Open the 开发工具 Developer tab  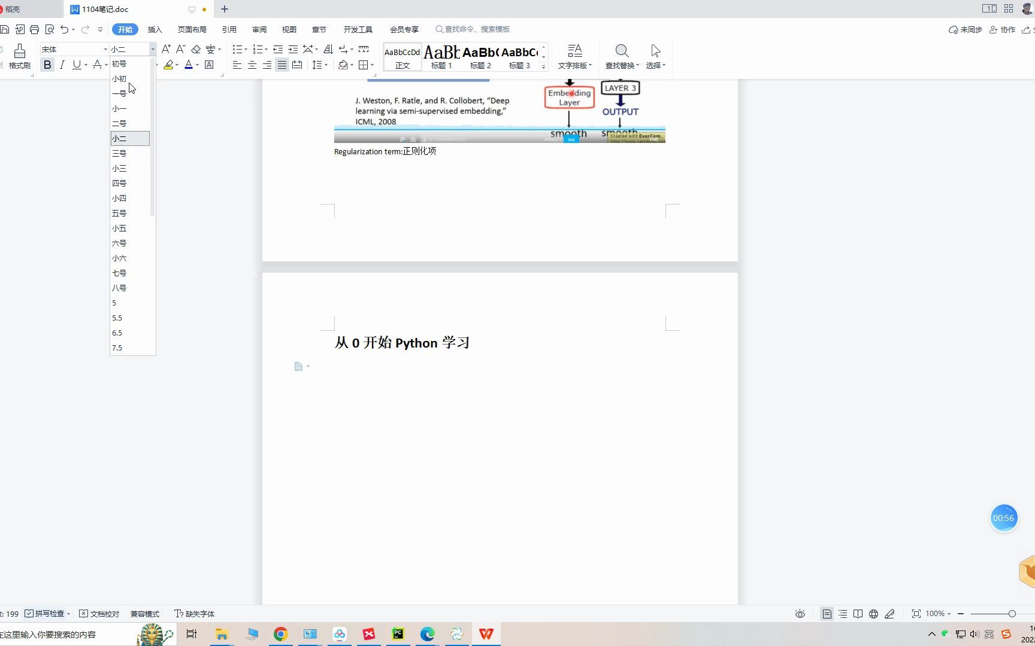click(358, 29)
